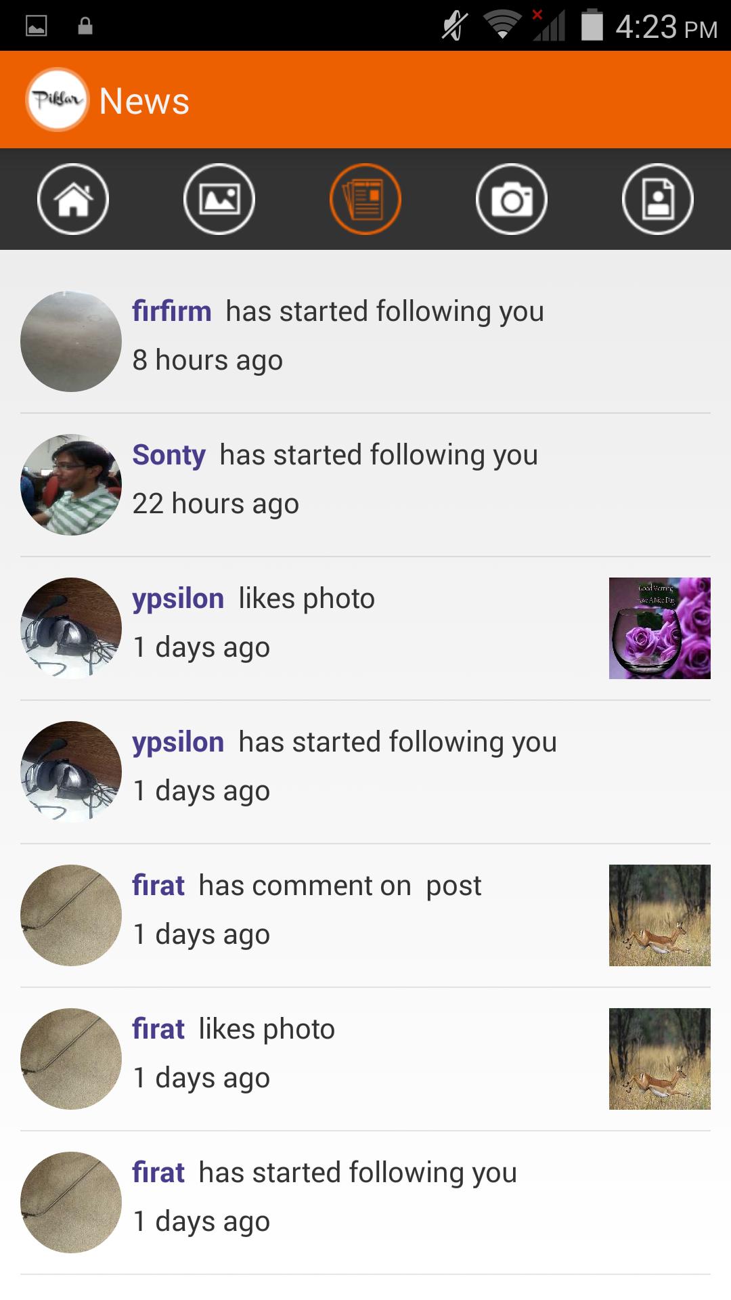The image size is (731, 1300).
Task: Launch the camera icon
Action: tap(512, 199)
